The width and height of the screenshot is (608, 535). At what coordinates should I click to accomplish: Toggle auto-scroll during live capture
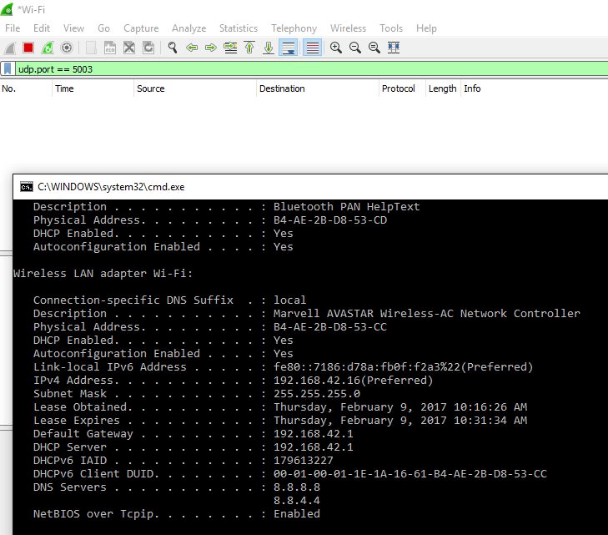[289, 48]
